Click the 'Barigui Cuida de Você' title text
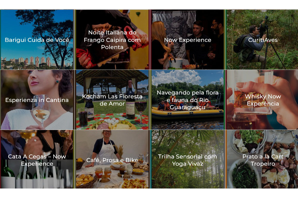 pos(37,40)
